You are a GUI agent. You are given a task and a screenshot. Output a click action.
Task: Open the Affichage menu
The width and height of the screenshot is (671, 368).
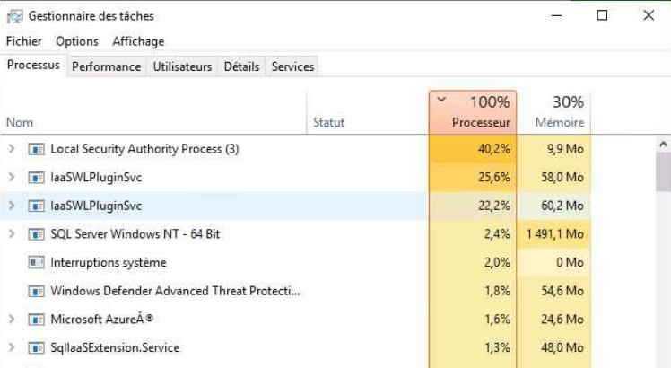138,41
